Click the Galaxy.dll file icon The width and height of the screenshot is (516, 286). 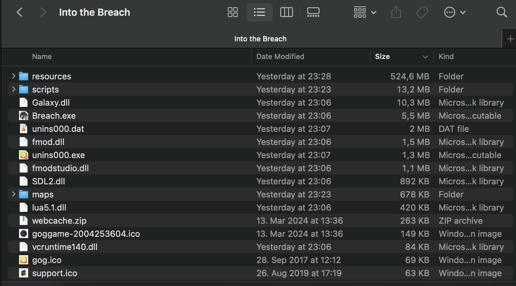(24, 102)
